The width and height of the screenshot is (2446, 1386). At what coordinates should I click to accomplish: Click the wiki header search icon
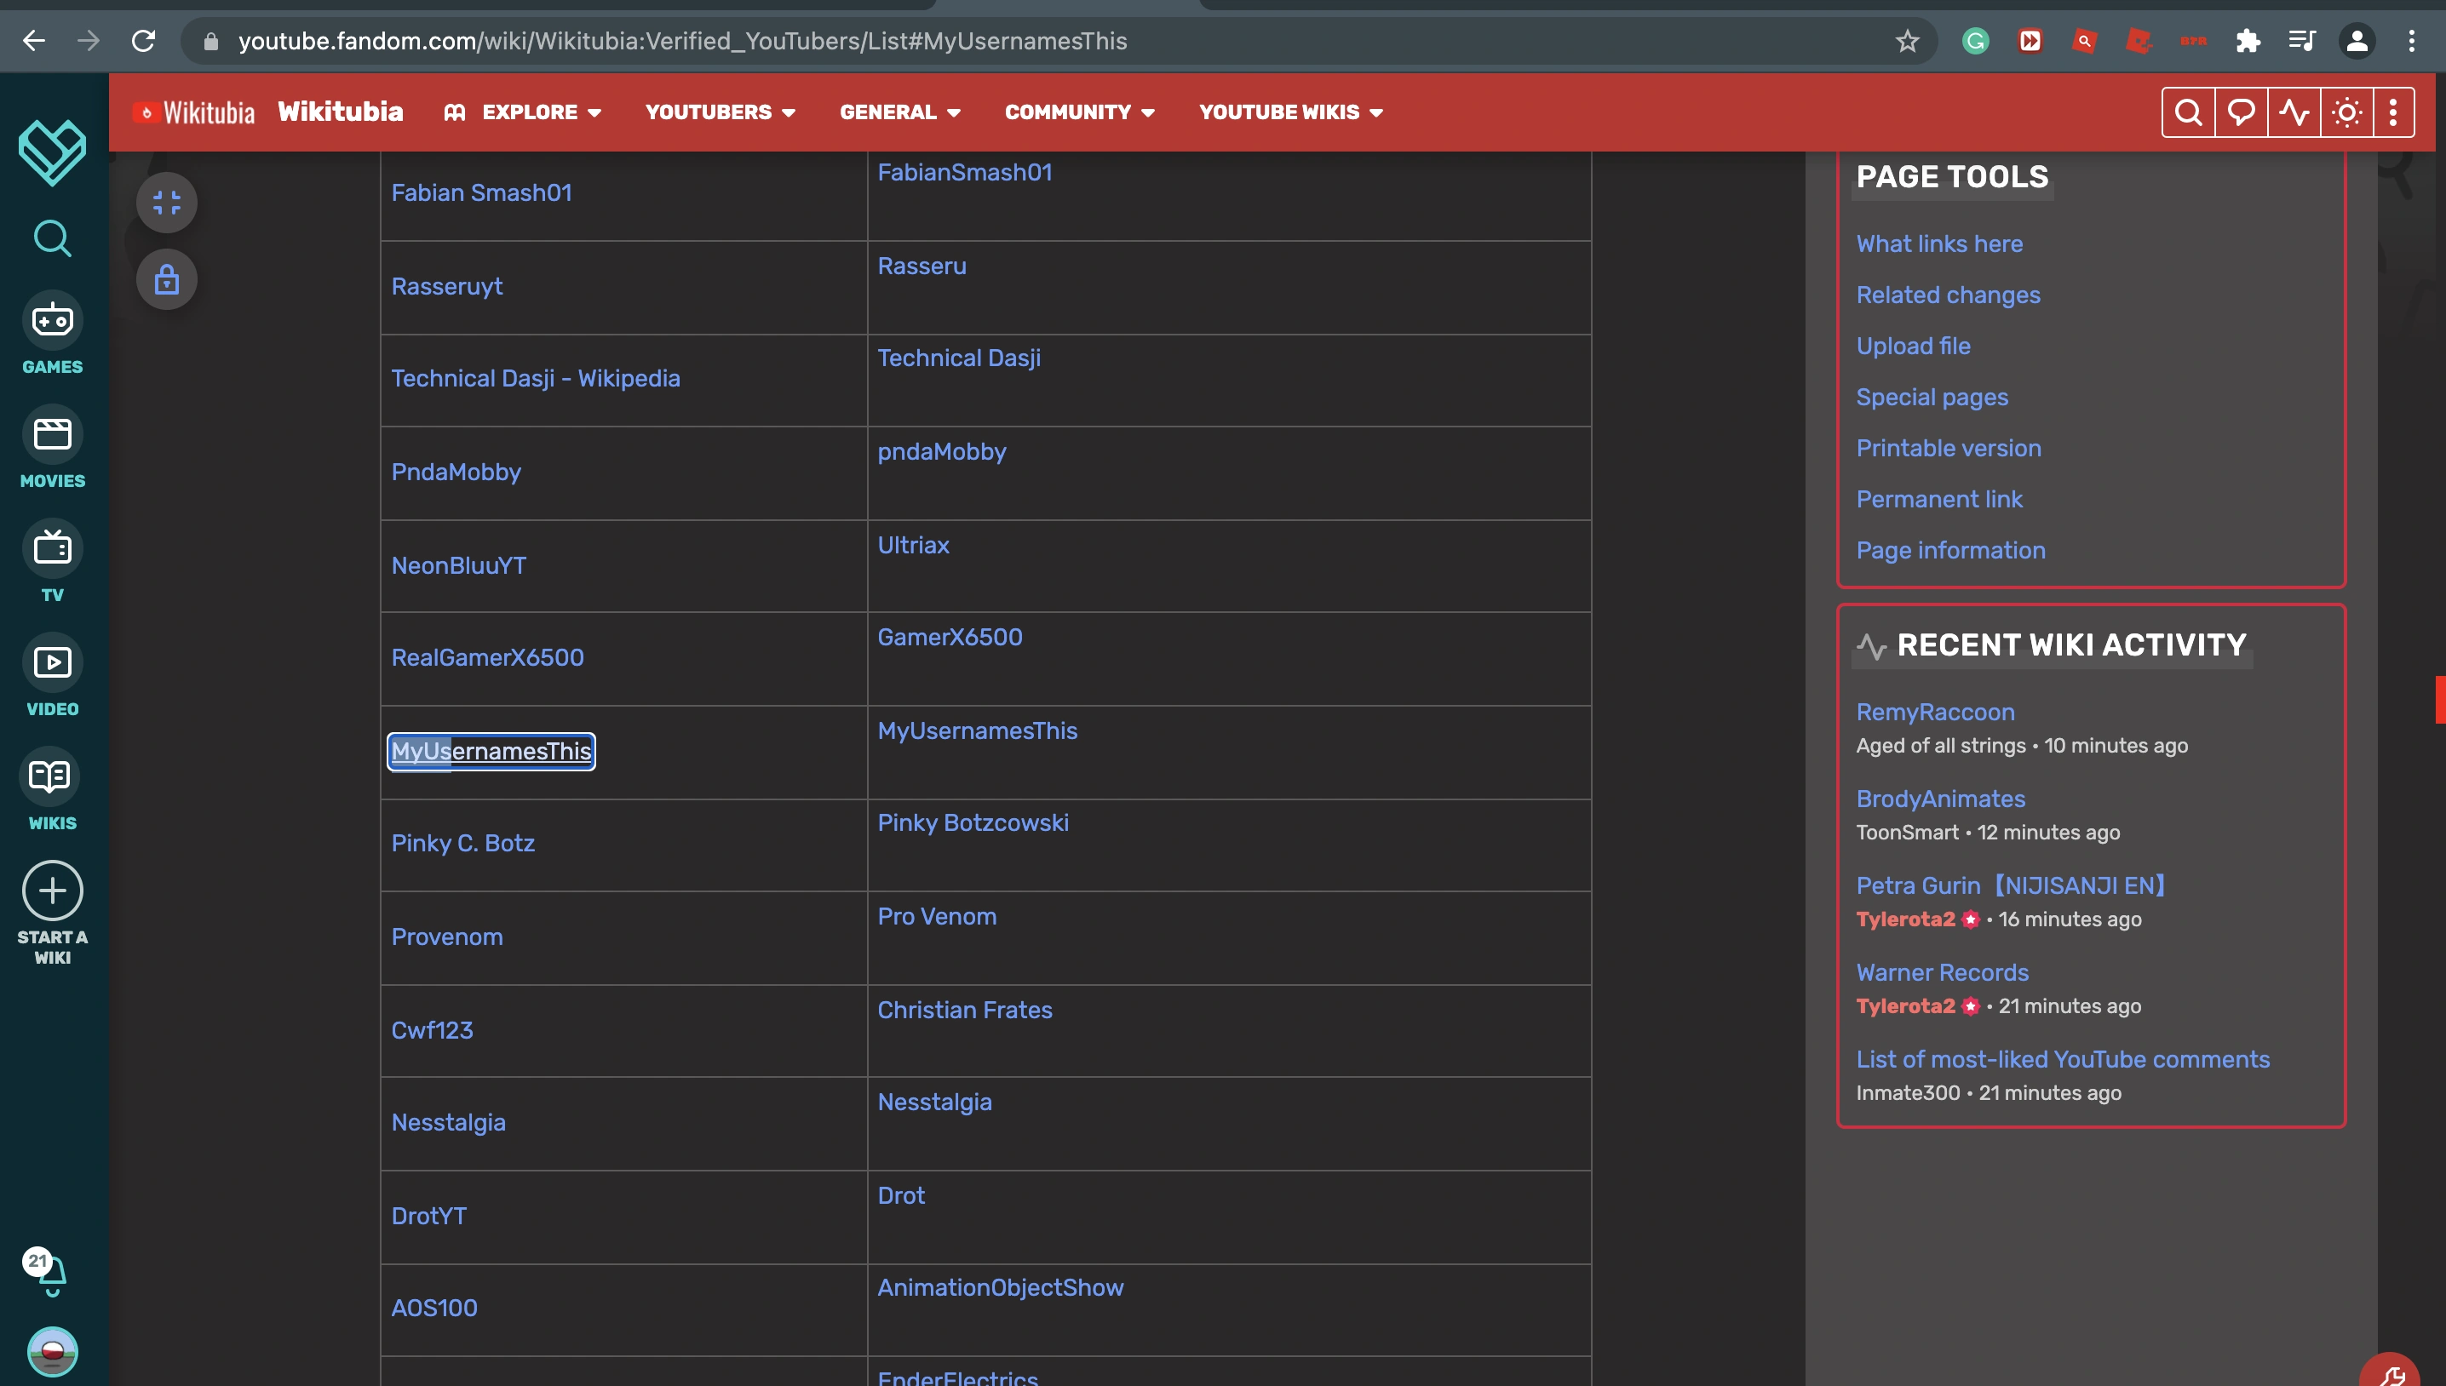(x=2188, y=112)
